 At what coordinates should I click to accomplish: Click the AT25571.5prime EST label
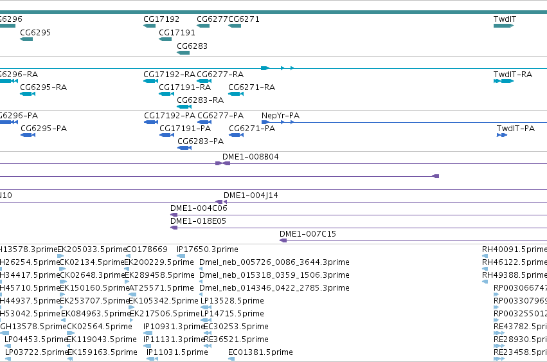[161, 288]
